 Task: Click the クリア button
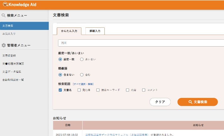pos(160,102)
